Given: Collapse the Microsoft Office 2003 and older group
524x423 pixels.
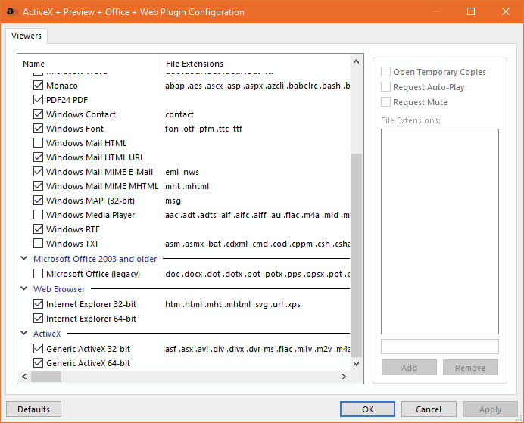Looking at the screenshot, I should (24, 258).
